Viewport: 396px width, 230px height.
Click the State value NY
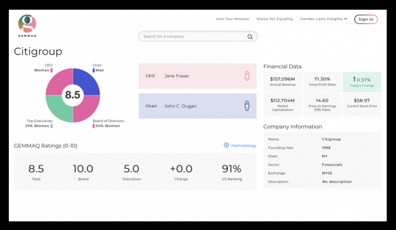[324, 156]
